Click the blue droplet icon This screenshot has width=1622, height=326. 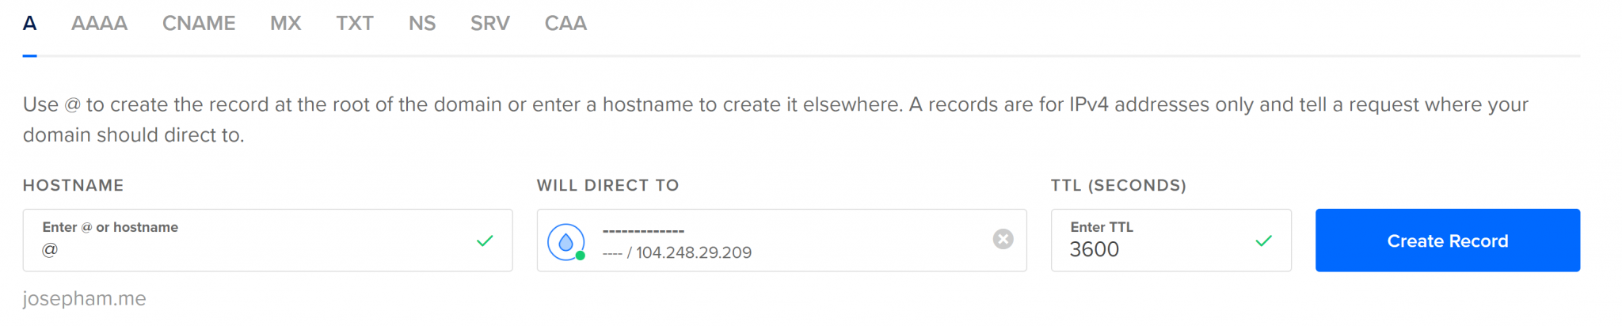pyautogui.click(x=566, y=242)
